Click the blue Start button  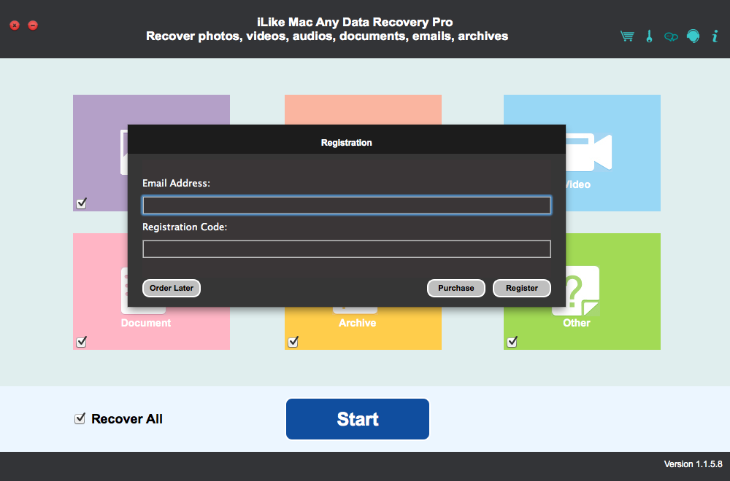click(x=358, y=419)
